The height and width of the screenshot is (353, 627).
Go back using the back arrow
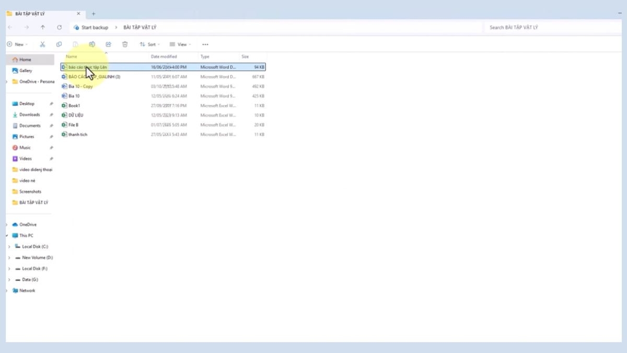pos(10,27)
